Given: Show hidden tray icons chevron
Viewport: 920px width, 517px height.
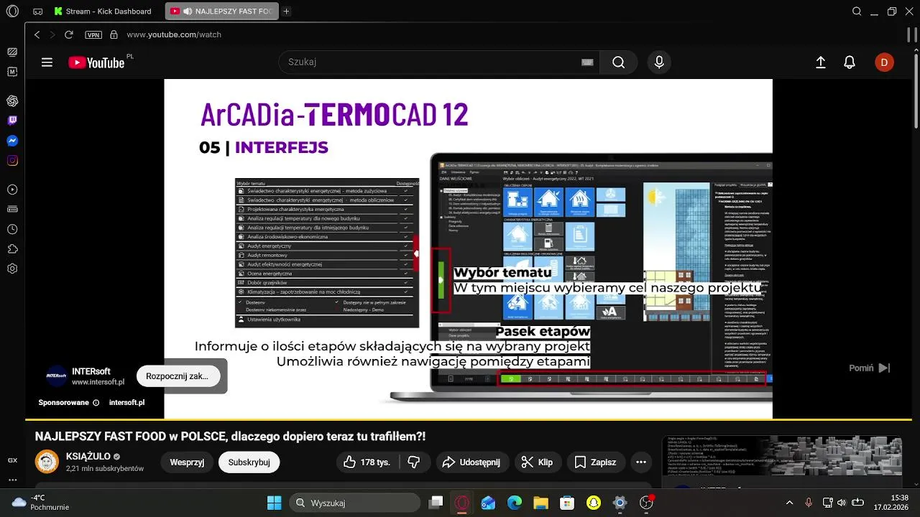Looking at the screenshot, I should pos(790,503).
